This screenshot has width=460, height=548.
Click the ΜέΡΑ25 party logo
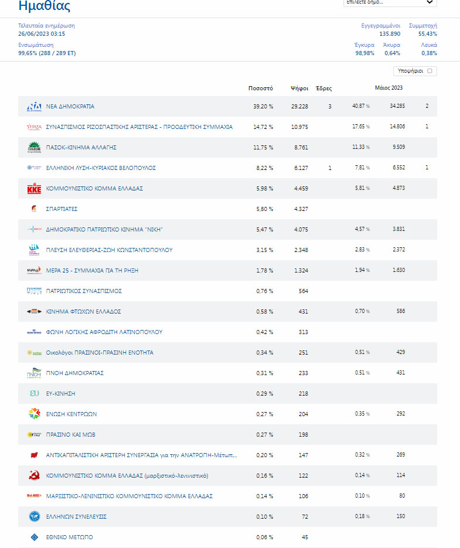coord(34,270)
